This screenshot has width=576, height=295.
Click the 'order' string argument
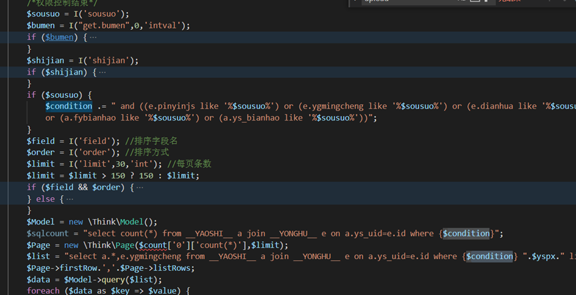(95, 152)
